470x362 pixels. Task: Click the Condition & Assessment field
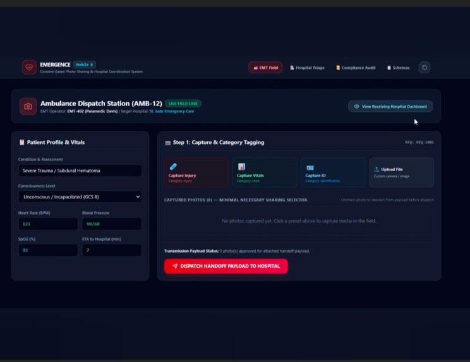point(80,171)
